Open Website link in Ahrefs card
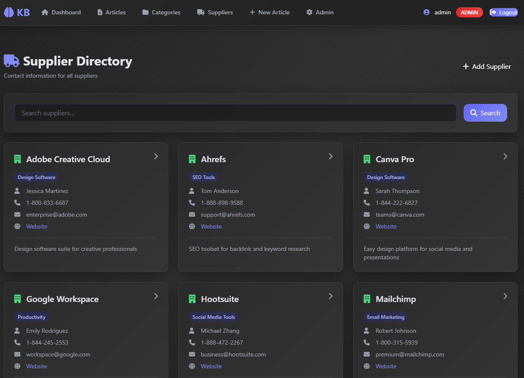Viewport: 524px width, 378px height. tap(211, 226)
